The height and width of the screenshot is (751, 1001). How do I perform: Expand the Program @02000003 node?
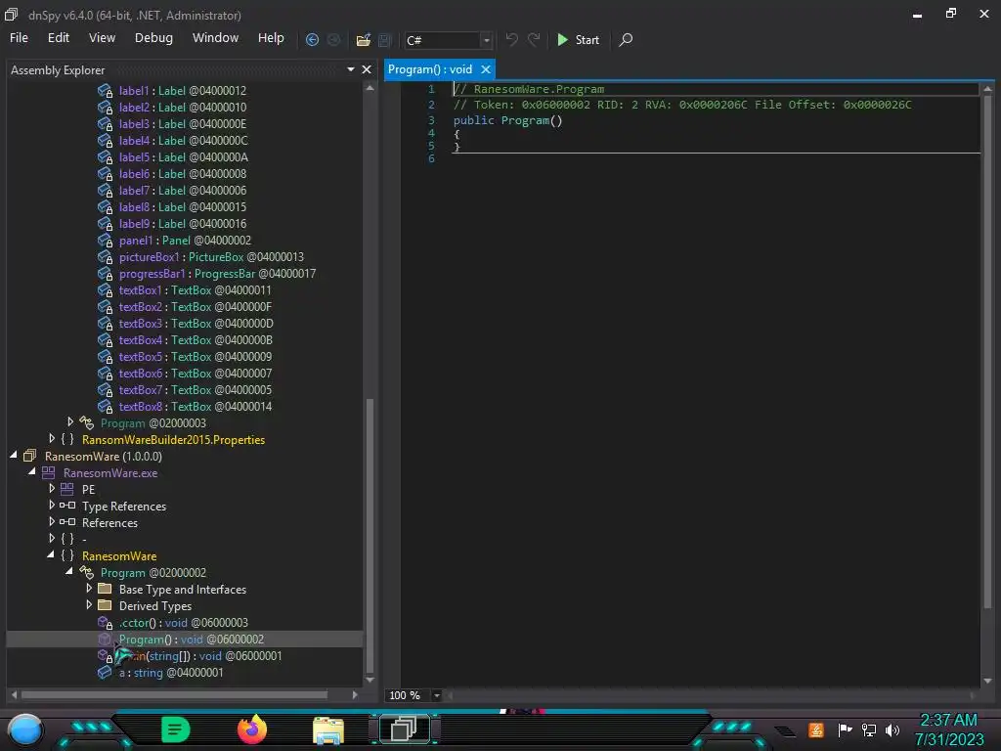point(70,422)
